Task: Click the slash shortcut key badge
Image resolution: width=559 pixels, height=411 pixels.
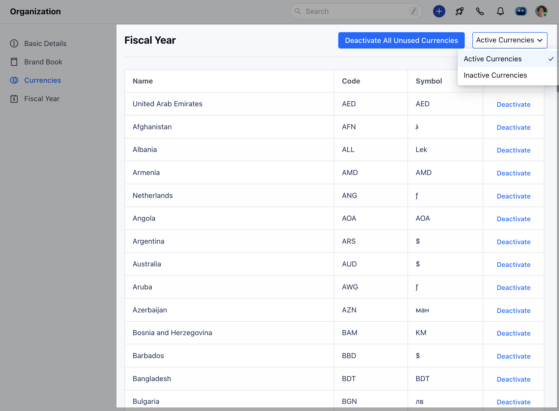Action: tap(413, 11)
